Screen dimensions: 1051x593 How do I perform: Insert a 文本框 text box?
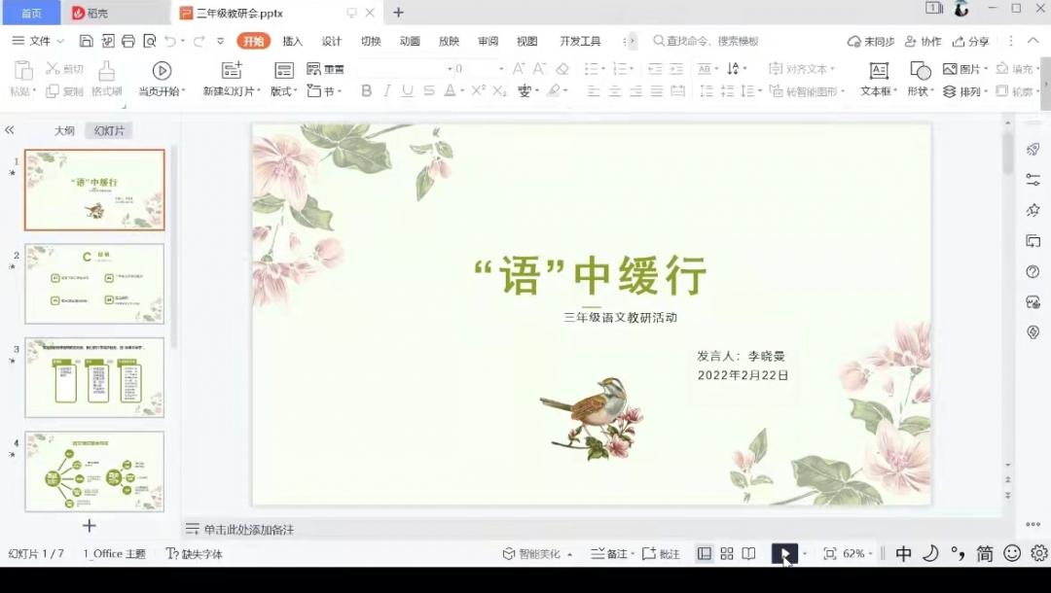tap(879, 71)
